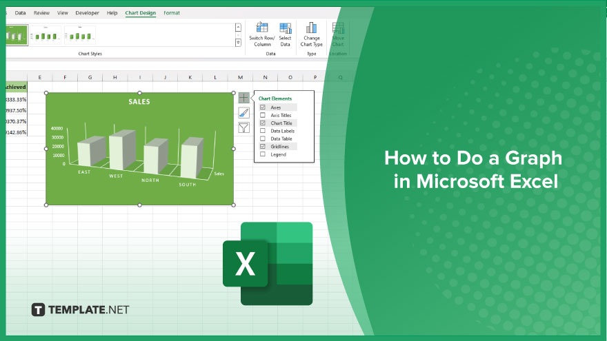Screen dimensions: 607x341
Task: Enable the Data Labels checkbox
Action: [x=263, y=131]
